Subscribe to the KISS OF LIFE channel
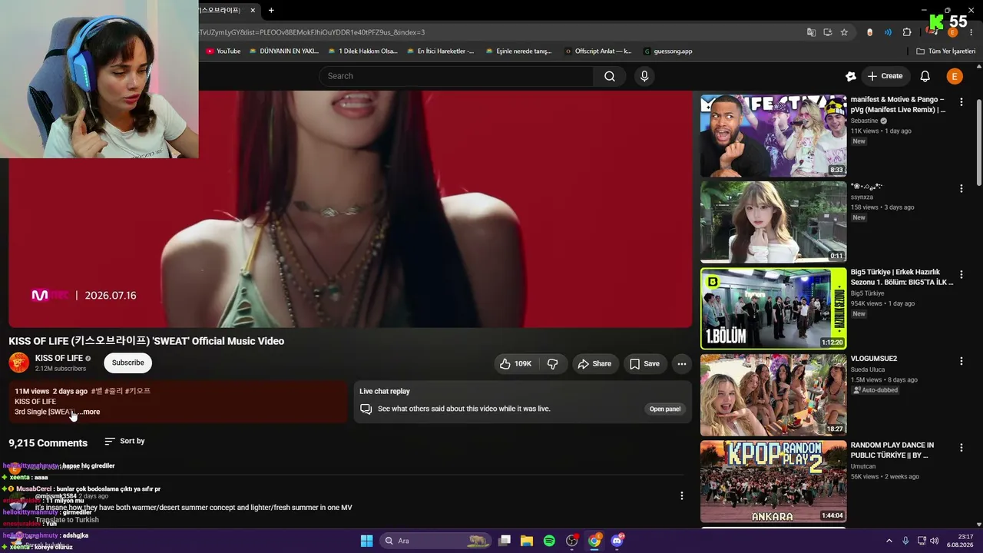 pyautogui.click(x=127, y=363)
